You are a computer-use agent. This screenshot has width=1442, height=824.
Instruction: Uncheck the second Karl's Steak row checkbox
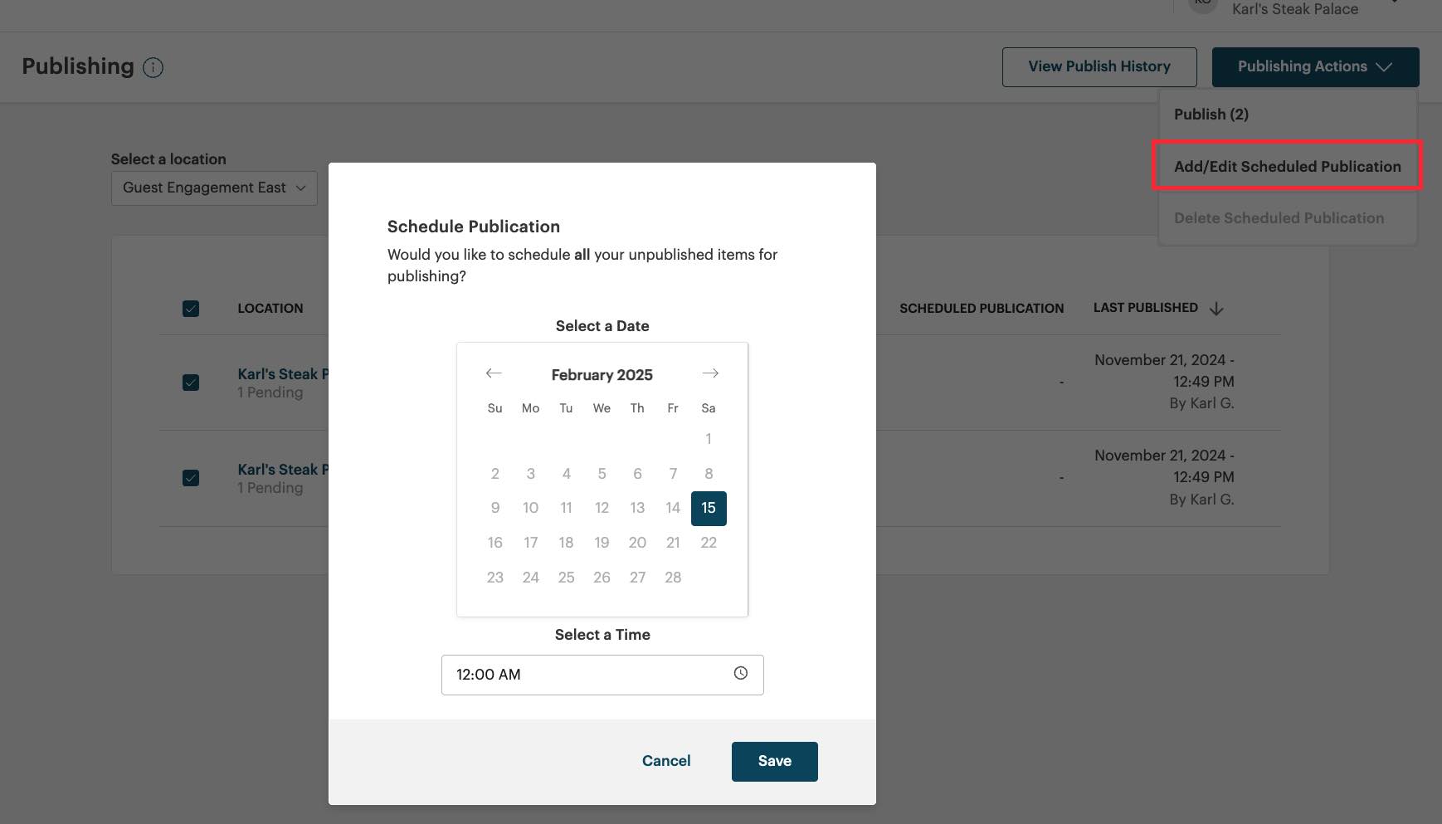pyautogui.click(x=190, y=478)
